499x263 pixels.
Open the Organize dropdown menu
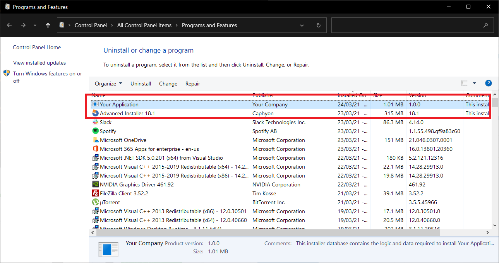[108, 84]
